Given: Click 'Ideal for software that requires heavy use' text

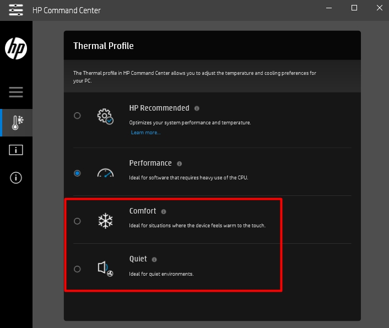Looking at the screenshot, I should 188,178.
